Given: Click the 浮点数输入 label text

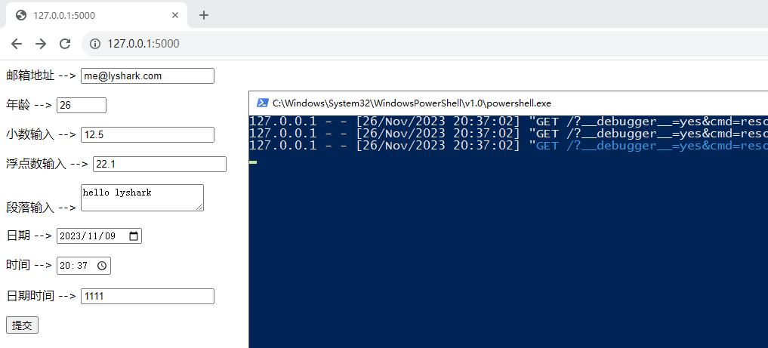Looking at the screenshot, I should [x=36, y=164].
